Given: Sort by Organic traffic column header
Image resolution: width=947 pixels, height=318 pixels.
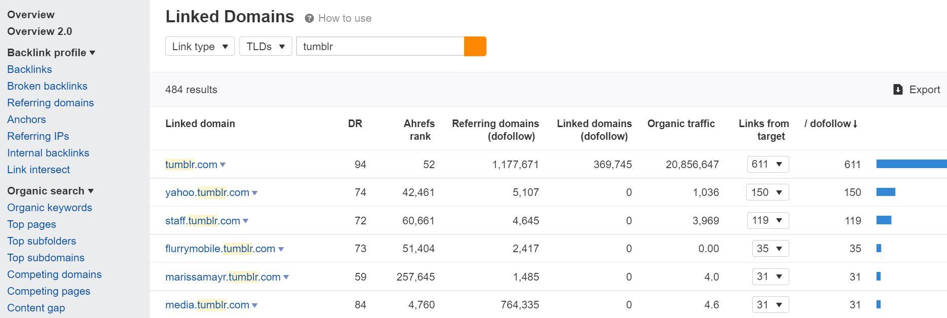Looking at the screenshot, I should point(681,124).
